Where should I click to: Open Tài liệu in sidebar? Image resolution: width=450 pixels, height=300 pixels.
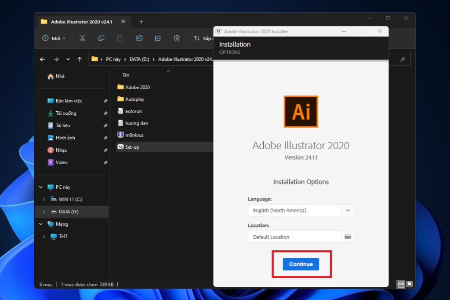click(63, 125)
